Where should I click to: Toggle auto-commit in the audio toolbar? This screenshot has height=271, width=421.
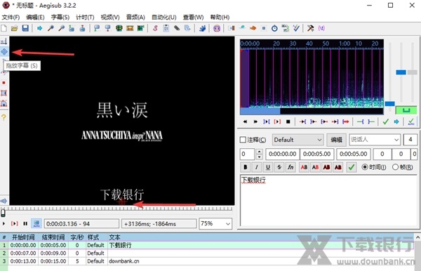[x=410, y=121]
